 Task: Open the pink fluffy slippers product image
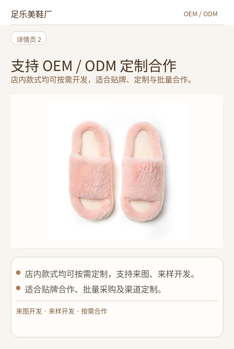pyautogui.click(x=117, y=171)
